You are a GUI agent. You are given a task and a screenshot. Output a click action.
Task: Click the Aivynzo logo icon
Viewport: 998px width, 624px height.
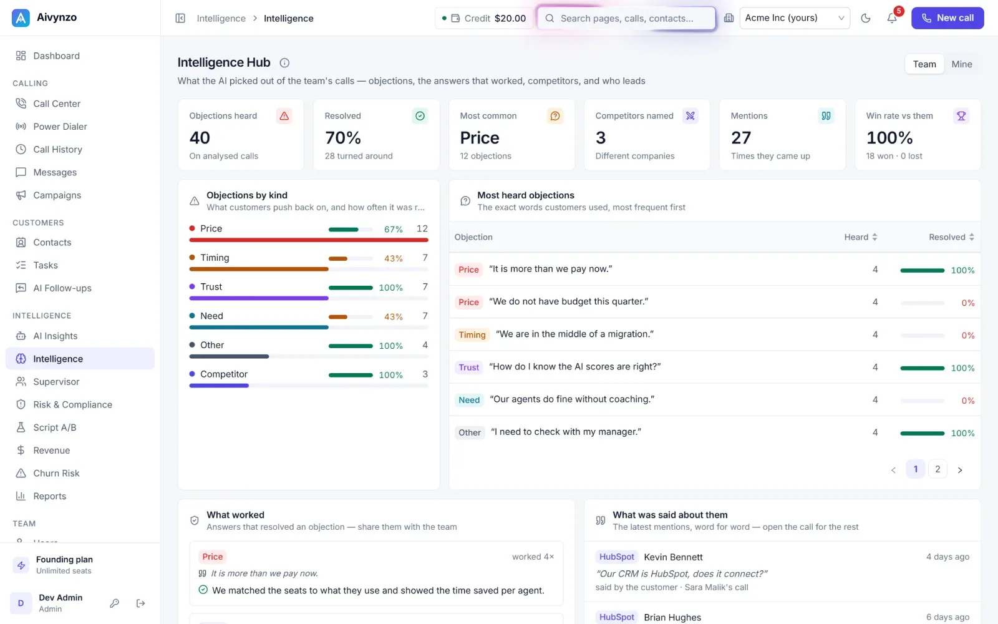coord(21,17)
